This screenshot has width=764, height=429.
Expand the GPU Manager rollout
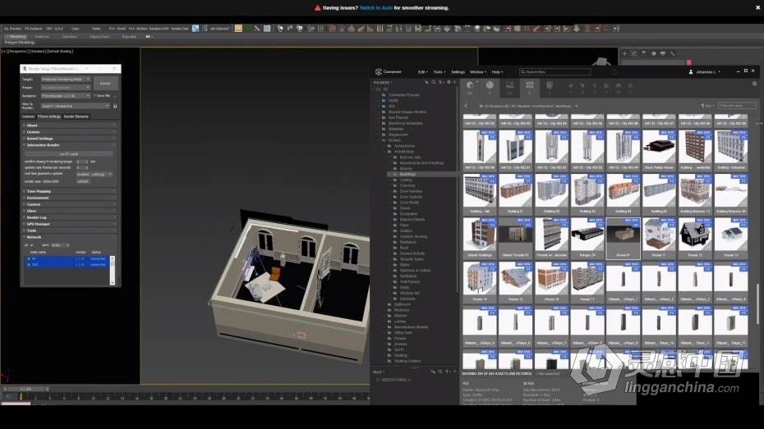[69, 224]
